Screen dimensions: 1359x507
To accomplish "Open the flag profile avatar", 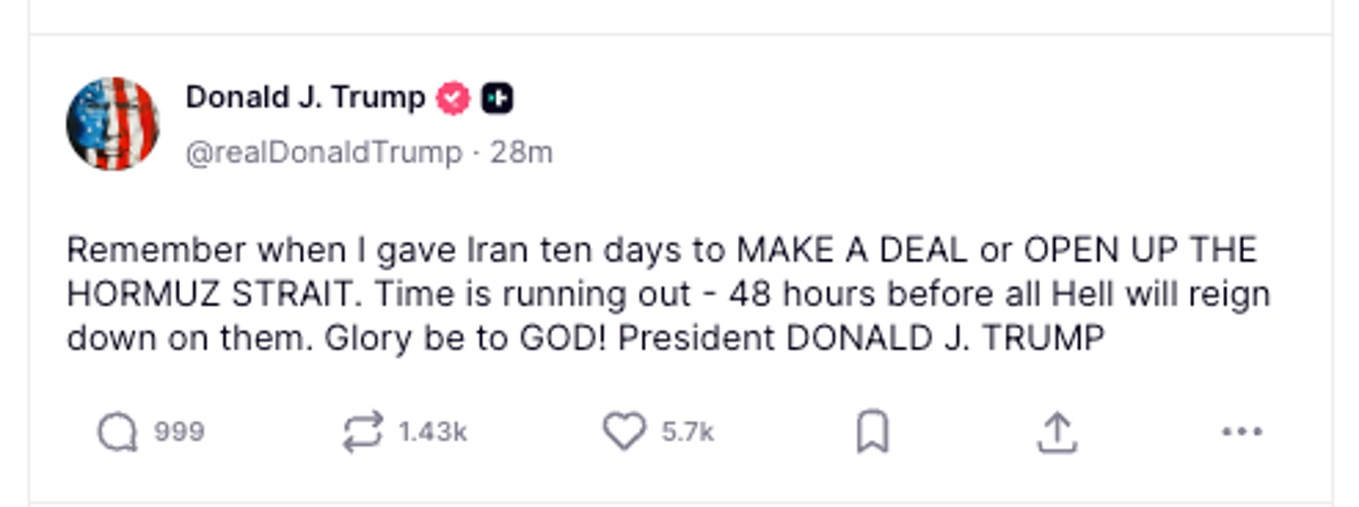I will (x=112, y=124).
